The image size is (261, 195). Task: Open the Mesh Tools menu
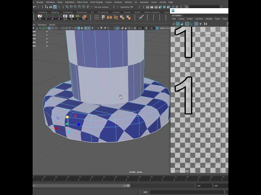(x=82, y=2)
